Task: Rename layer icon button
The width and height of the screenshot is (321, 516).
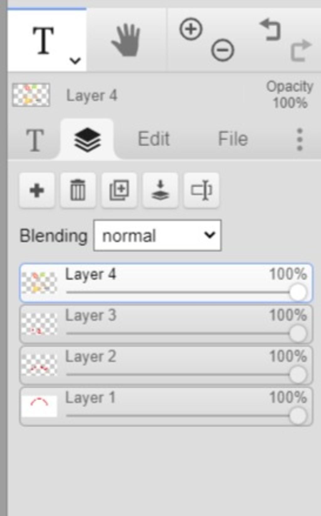Action: (x=201, y=190)
